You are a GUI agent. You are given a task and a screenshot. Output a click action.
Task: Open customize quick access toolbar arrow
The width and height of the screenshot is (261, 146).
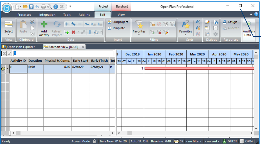(x=70, y=7)
